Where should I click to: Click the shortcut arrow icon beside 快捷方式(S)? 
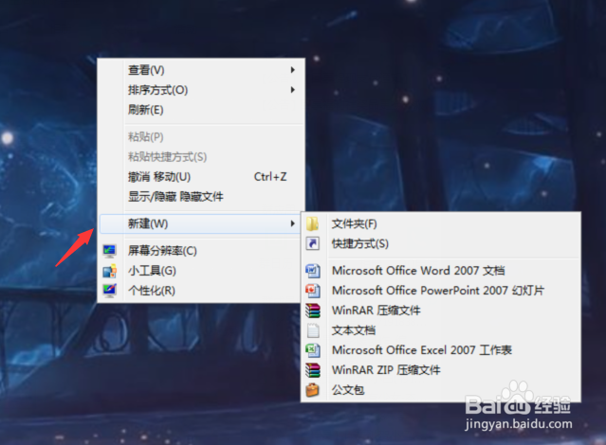(312, 243)
